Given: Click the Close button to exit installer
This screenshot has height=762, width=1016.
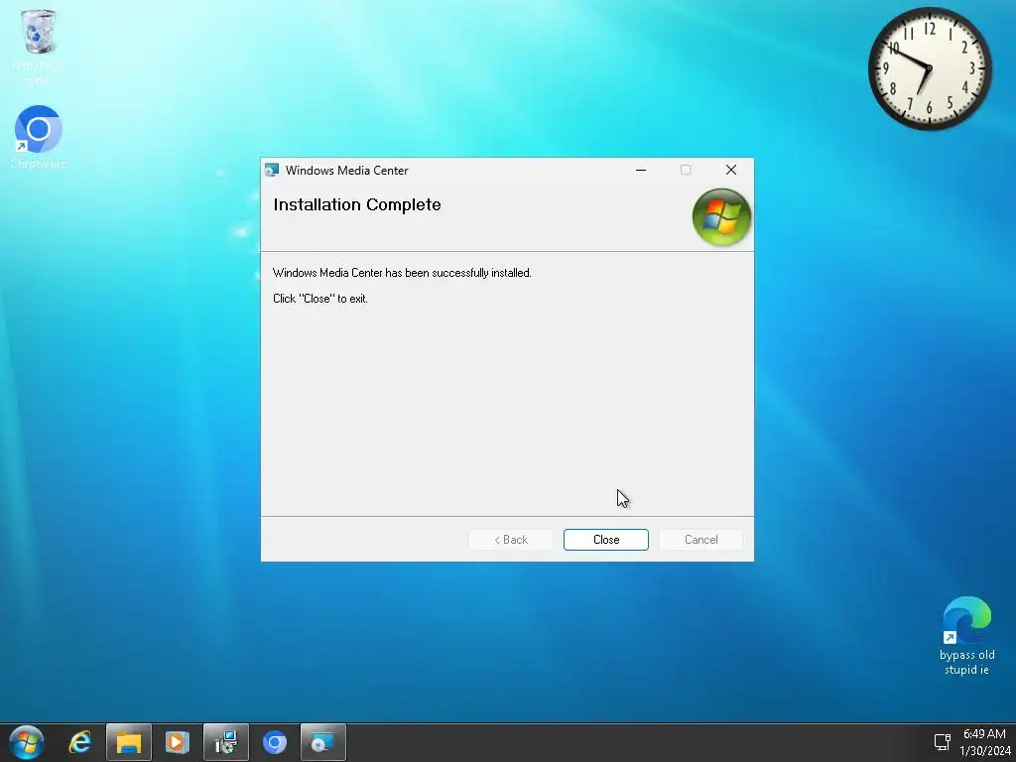Looking at the screenshot, I should (606, 540).
